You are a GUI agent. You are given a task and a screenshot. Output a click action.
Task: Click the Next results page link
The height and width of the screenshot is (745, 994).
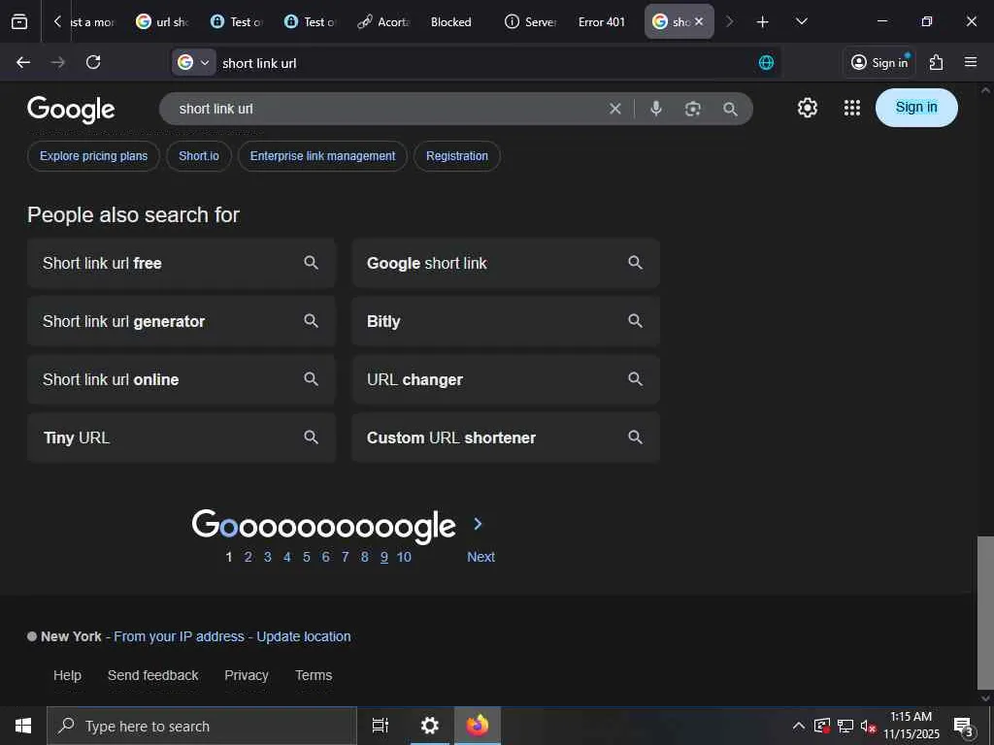tap(480, 557)
